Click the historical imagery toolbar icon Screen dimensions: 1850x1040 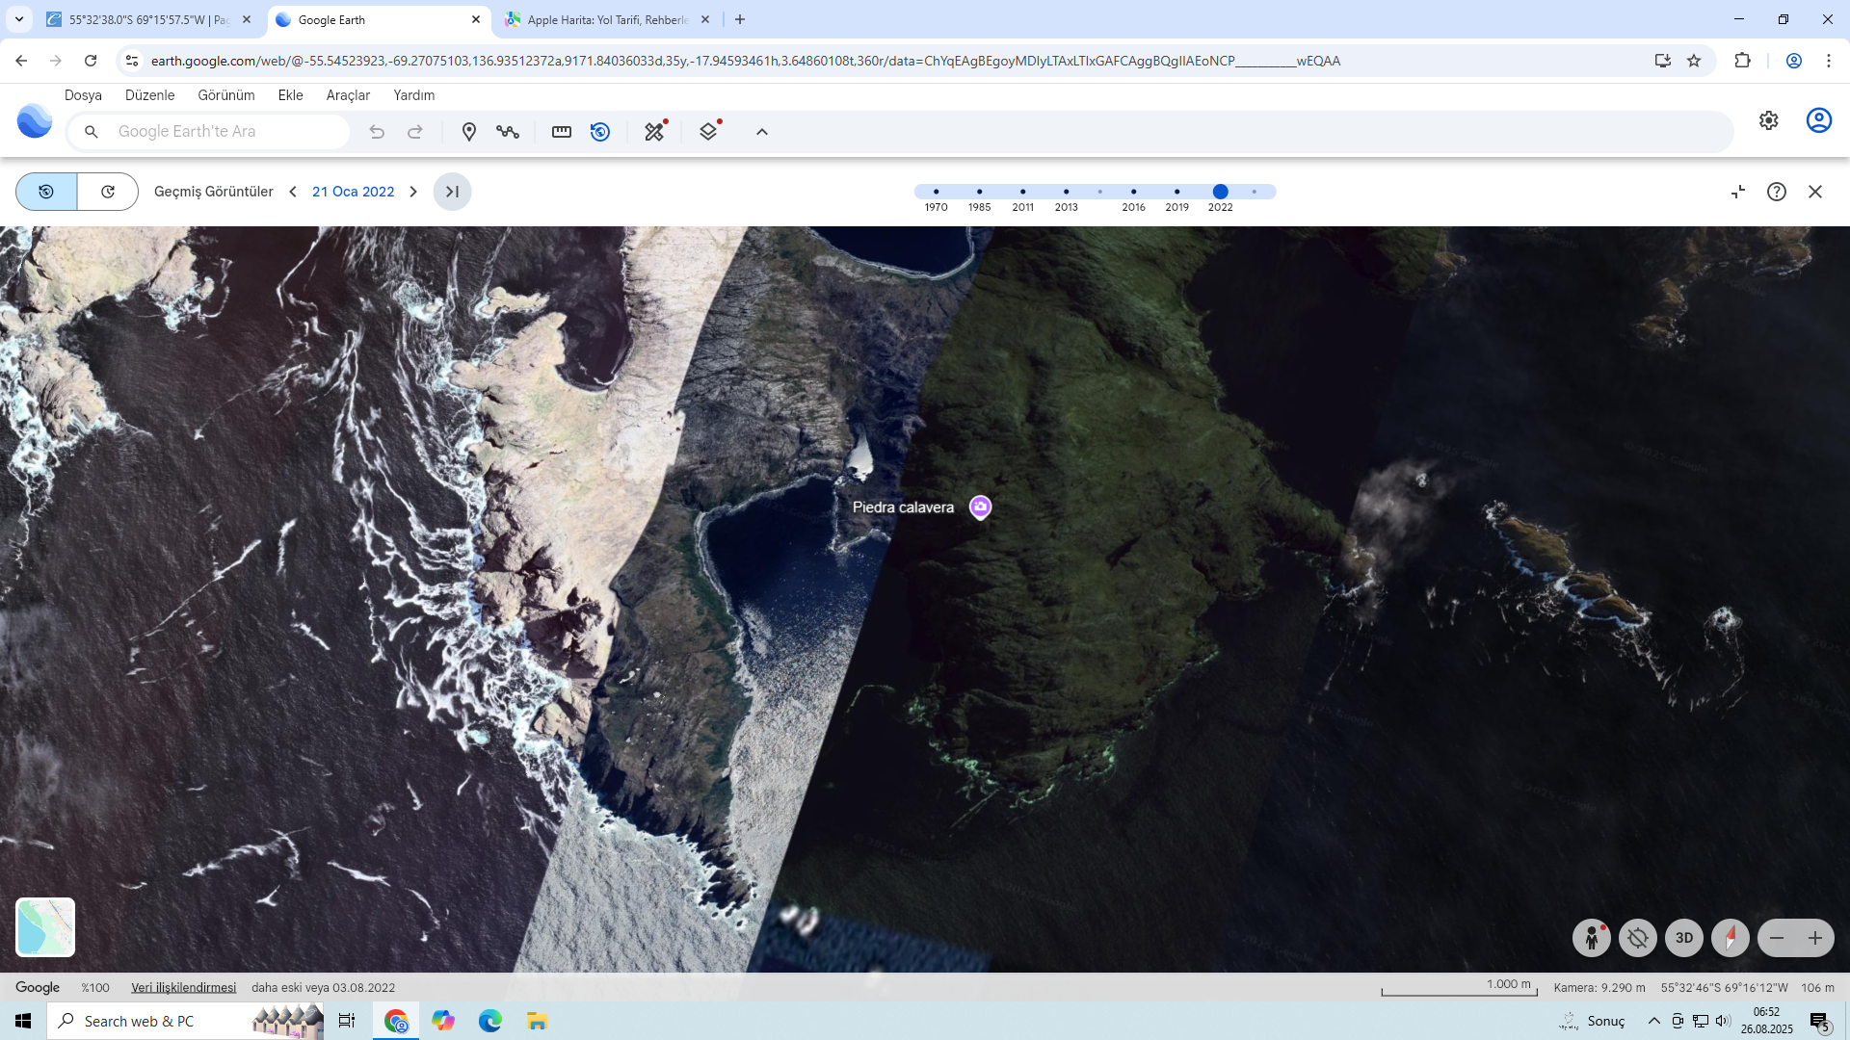(x=600, y=132)
